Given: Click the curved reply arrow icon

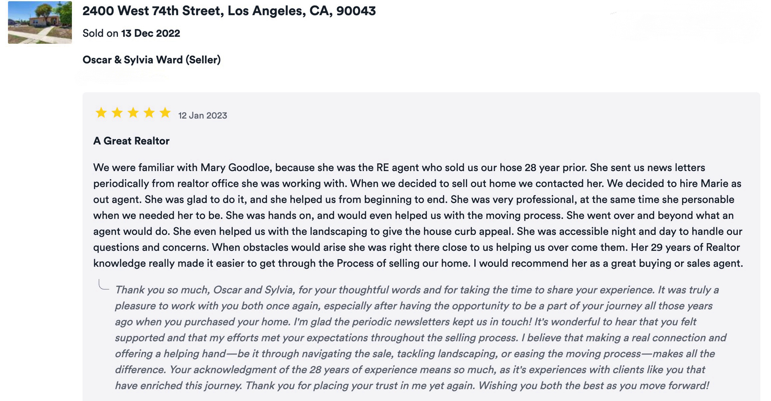Looking at the screenshot, I should pos(104,285).
